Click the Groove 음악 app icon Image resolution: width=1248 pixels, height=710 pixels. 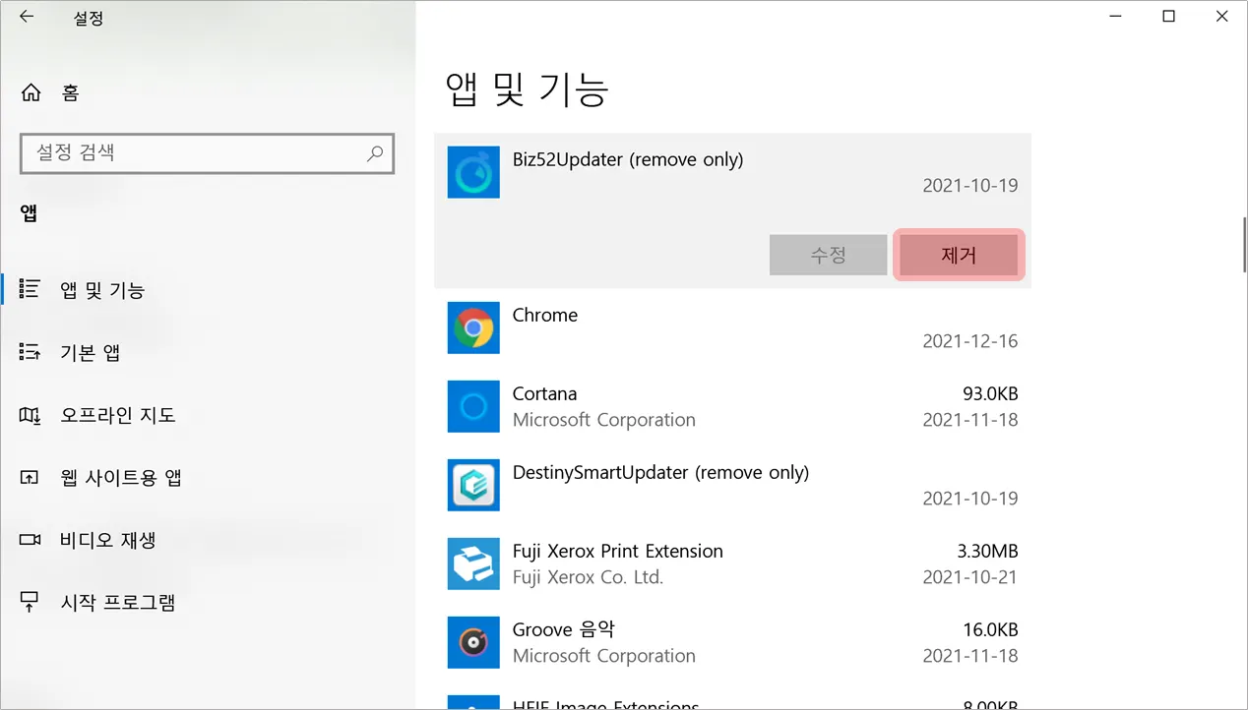473,642
